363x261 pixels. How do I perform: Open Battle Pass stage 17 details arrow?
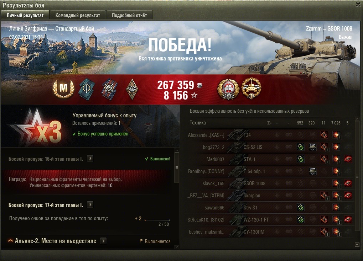coord(90,204)
